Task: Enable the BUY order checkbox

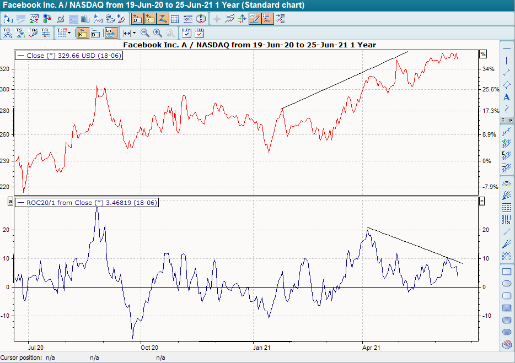Action: click(x=186, y=32)
